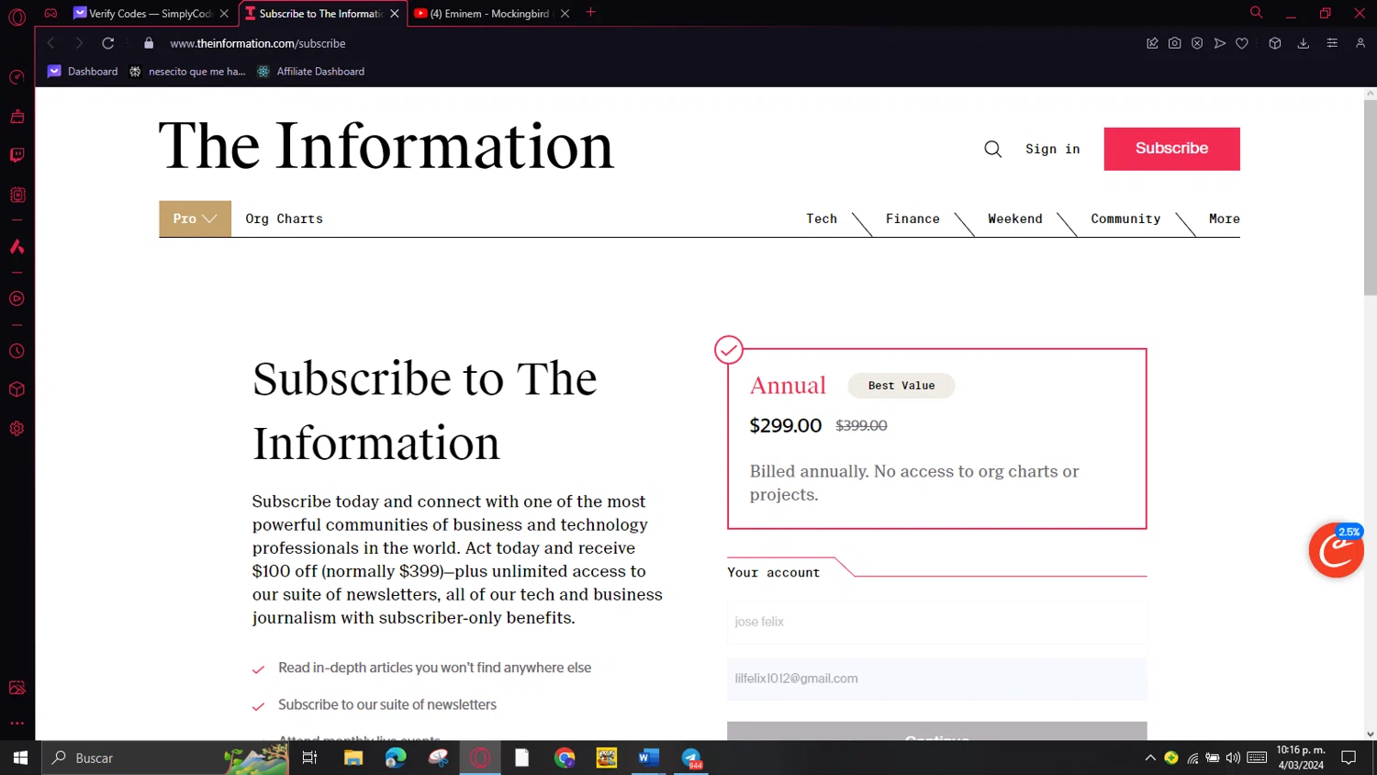Click the Best Value badge
The width and height of the screenshot is (1377, 775).
(901, 386)
